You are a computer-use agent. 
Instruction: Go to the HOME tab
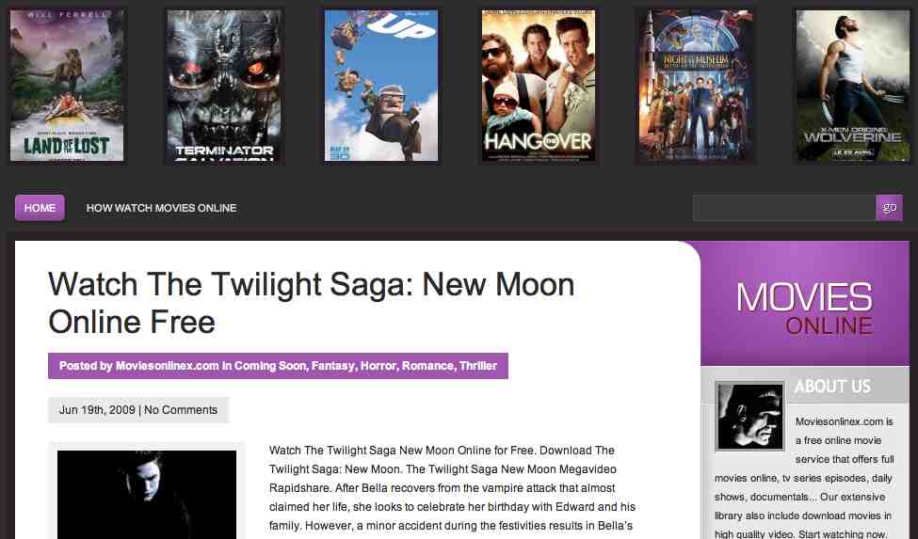40,208
